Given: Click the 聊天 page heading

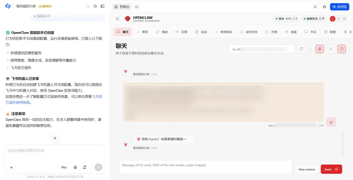Looking at the screenshot, I should (x=121, y=46).
